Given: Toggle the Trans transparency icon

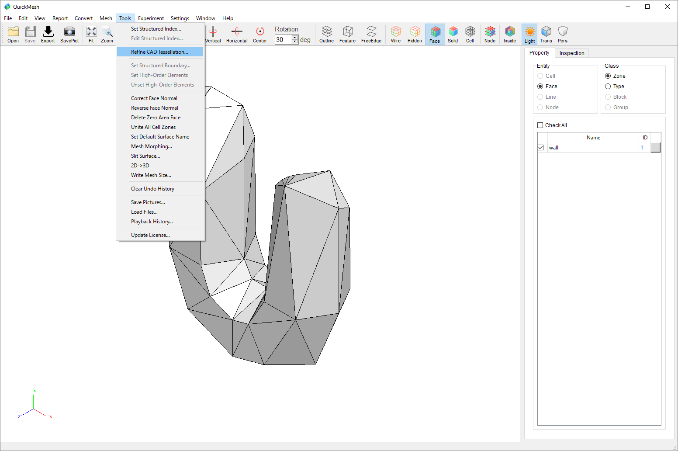Looking at the screenshot, I should (x=546, y=34).
